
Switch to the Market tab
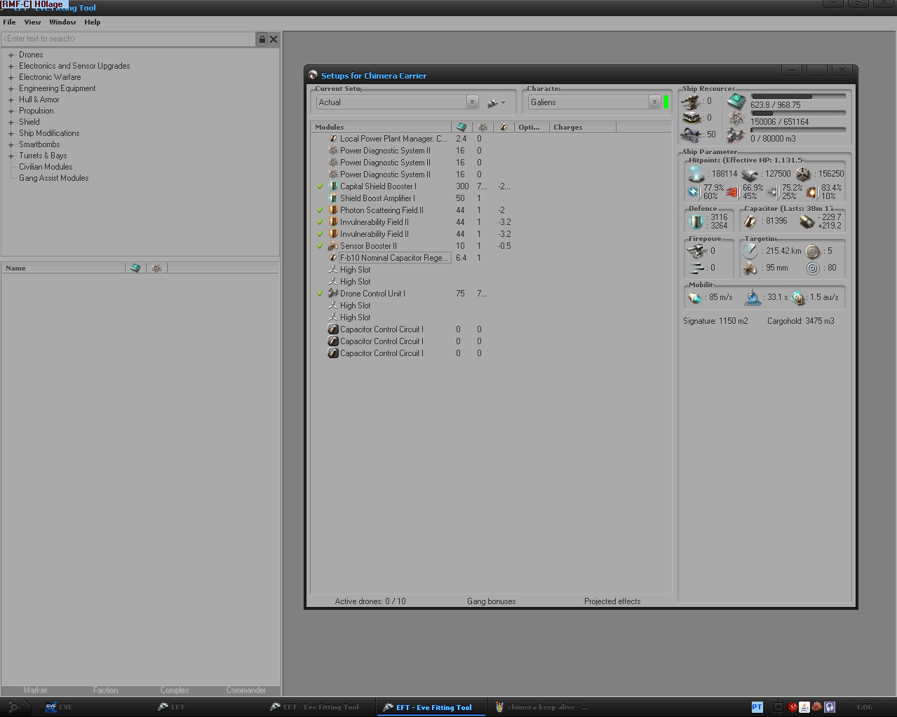pyautogui.click(x=35, y=690)
